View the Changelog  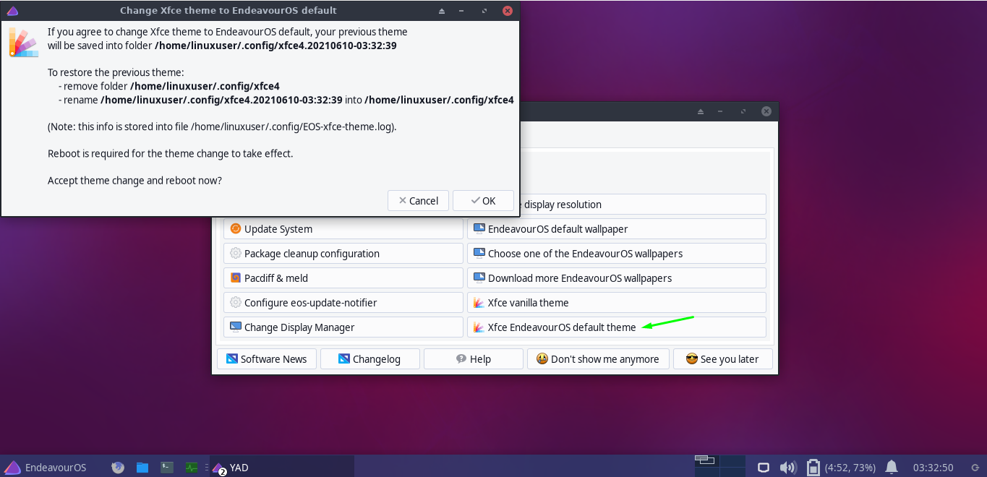[x=370, y=359]
